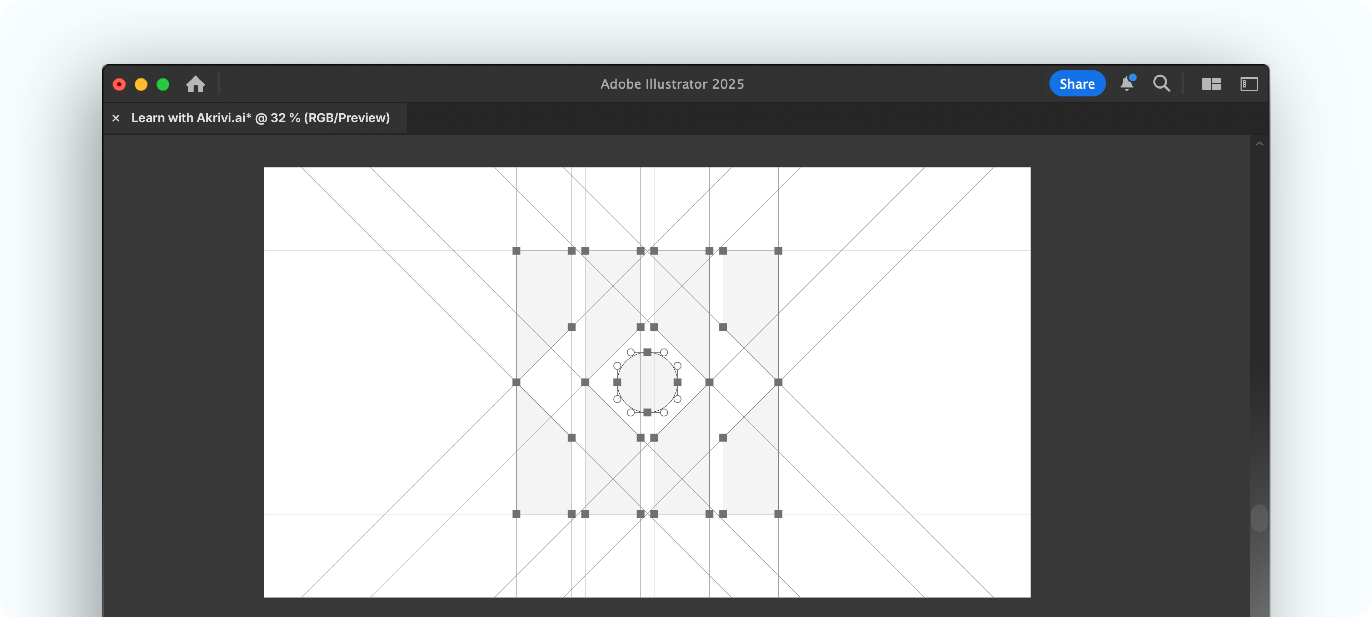Click the green full-screen window button
Image resolution: width=1372 pixels, height=617 pixels.
tap(163, 85)
